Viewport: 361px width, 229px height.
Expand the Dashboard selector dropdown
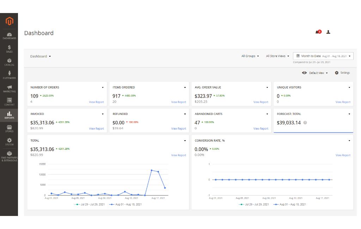[41, 56]
